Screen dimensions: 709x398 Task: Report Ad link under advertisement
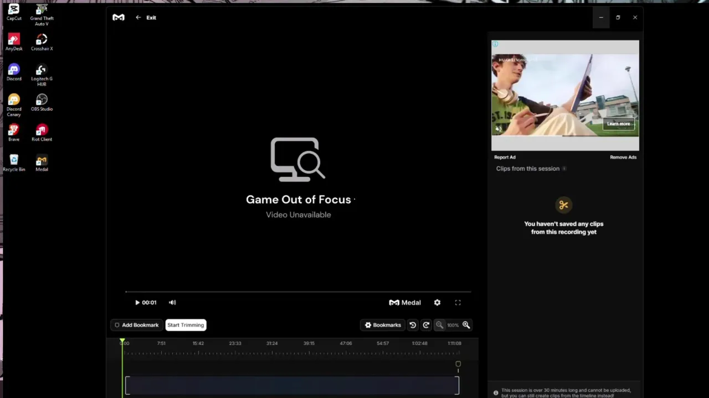(x=505, y=157)
